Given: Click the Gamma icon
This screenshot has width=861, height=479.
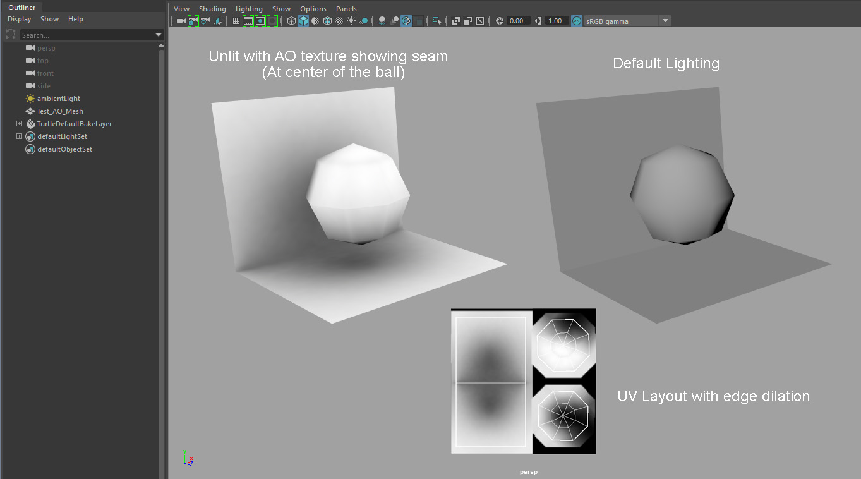Looking at the screenshot, I should [538, 21].
